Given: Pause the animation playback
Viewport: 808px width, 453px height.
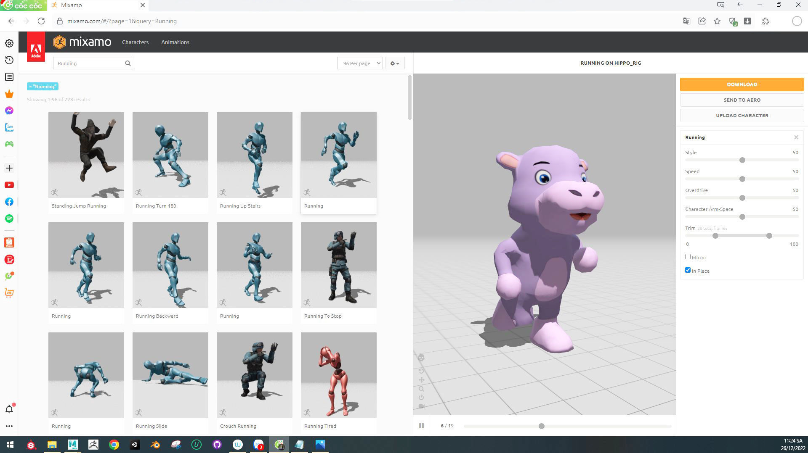Looking at the screenshot, I should click(422, 426).
